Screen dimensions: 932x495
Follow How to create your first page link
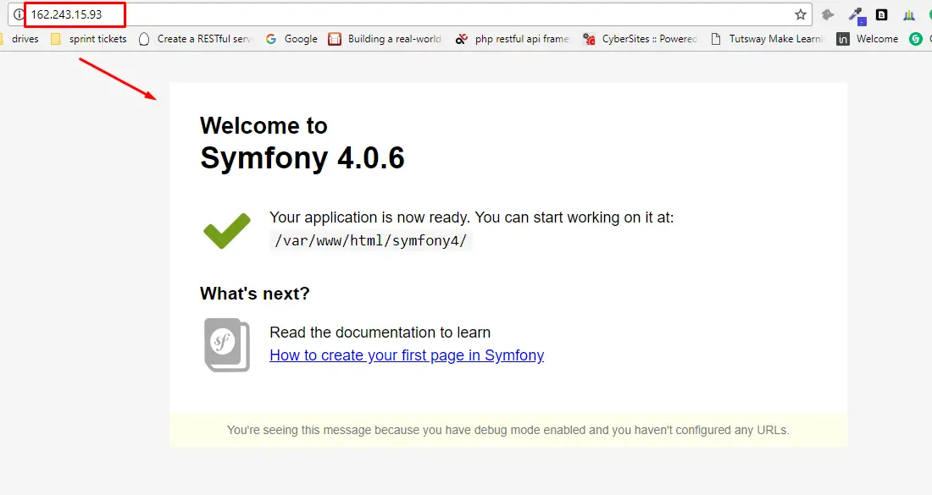[x=407, y=355]
